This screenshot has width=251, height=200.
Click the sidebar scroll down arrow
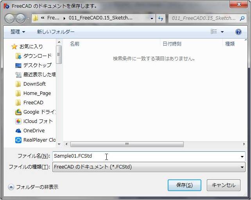tap(59, 144)
